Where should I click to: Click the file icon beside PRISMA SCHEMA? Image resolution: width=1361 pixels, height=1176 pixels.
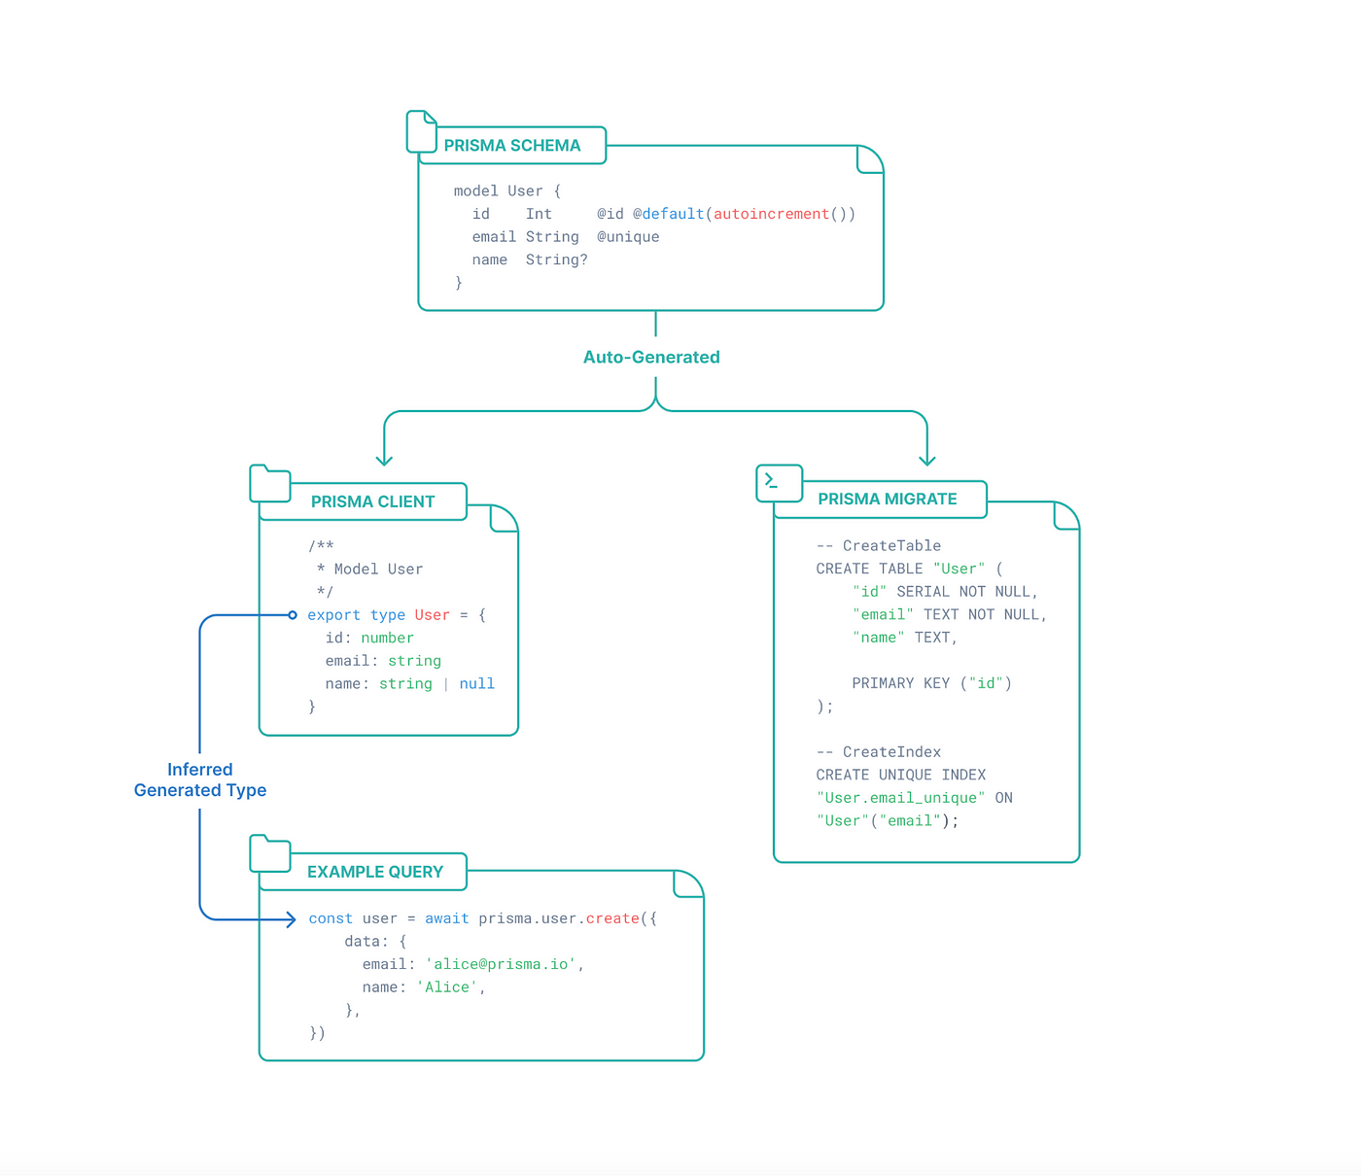[x=422, y=131]
